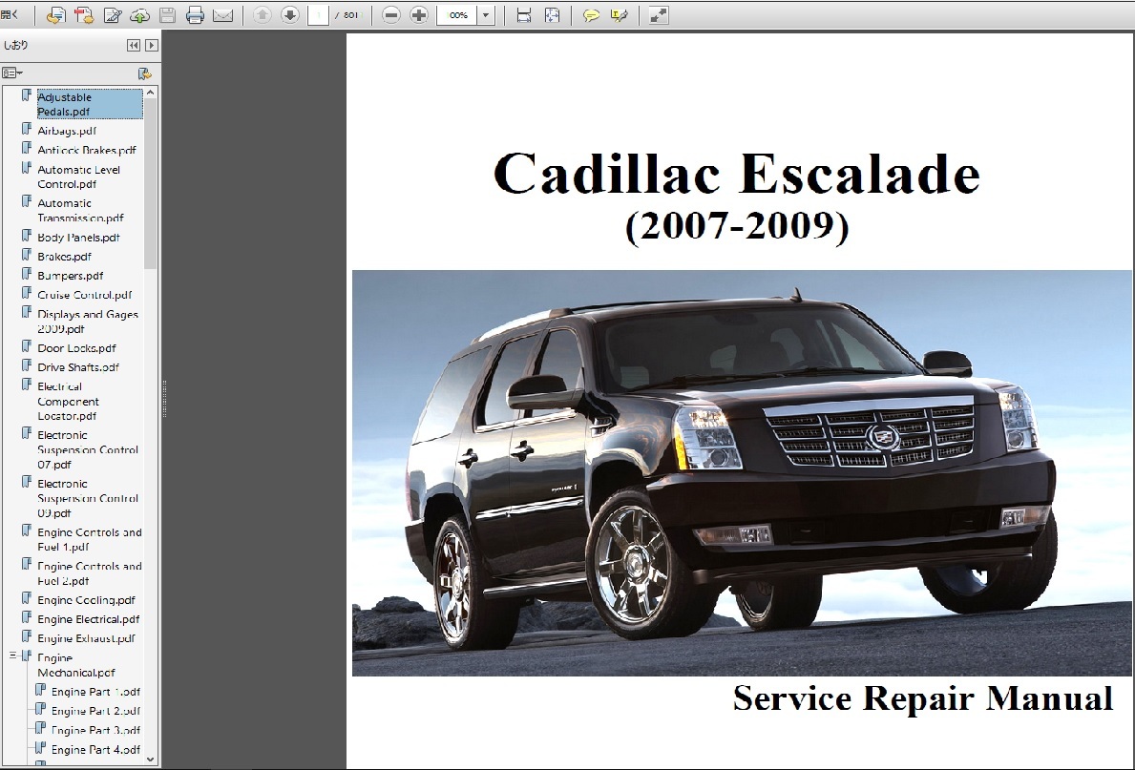Open Engine Controls and Fuel 2.pdf bookmark

[90, 573]
